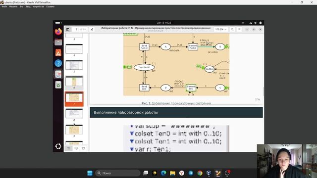317x178 pixels.
Task: Click 'NextSend' place in the diagram
Action: (x=144, y=67)
